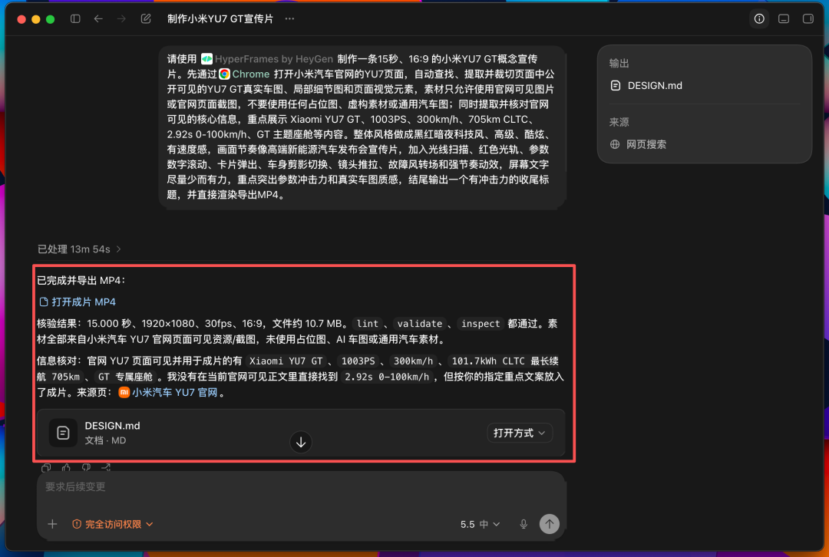Open the three-dot menu beside the title
Screen dimensions: 829x557
pos(289,18)
